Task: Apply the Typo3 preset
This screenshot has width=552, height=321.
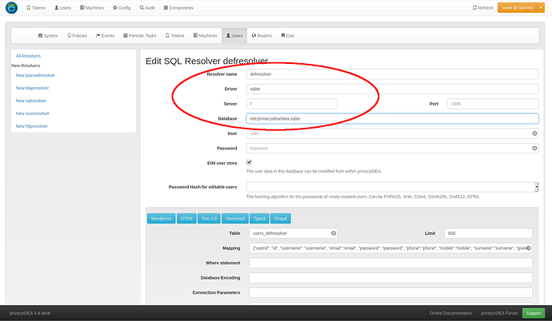Action: pyautogui.click(x=259, y=219)
